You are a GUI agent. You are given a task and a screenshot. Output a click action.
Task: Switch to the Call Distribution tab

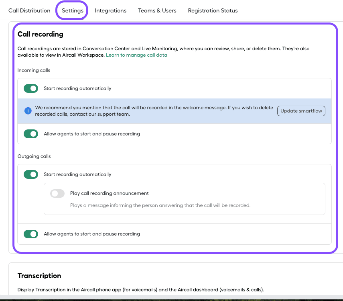(29, 10)
